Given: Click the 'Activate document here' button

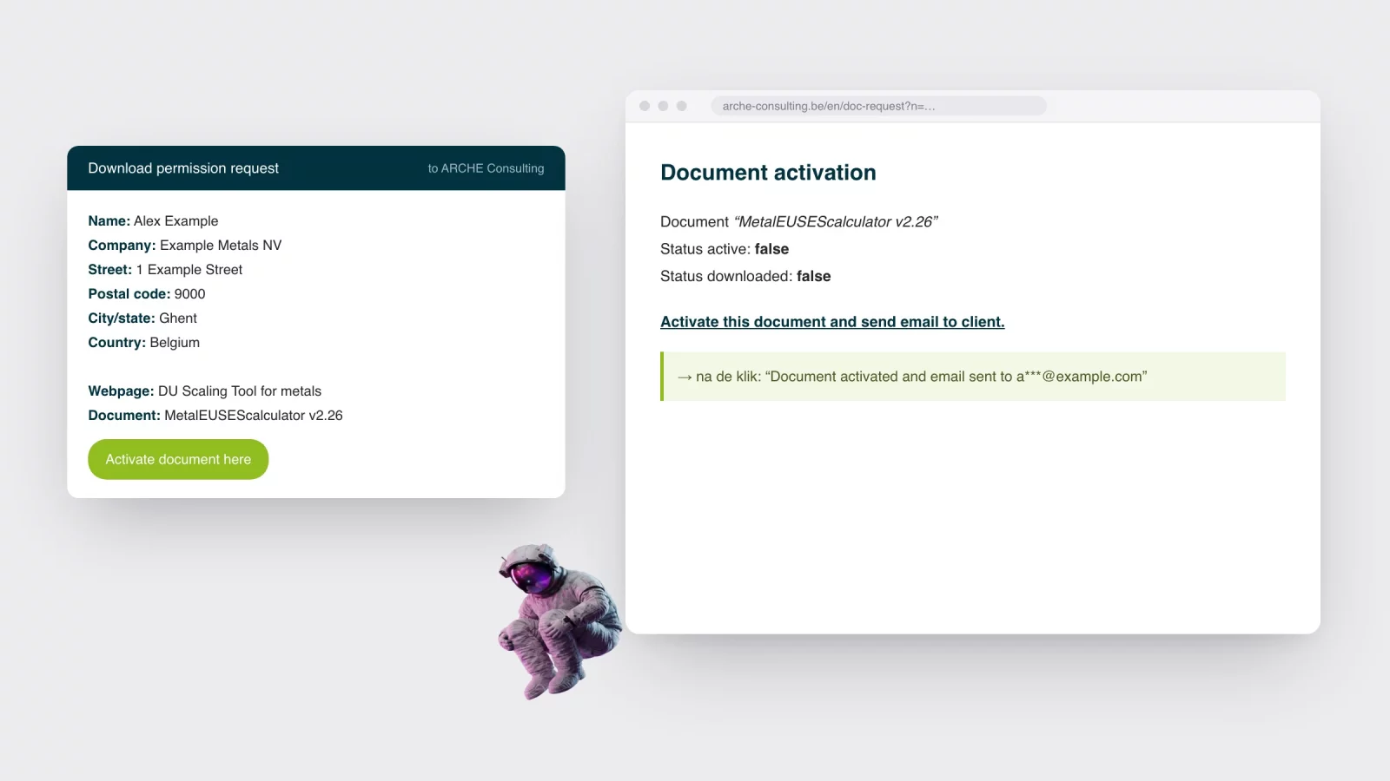Looking at the screenshot, I should tap(178, 459).
